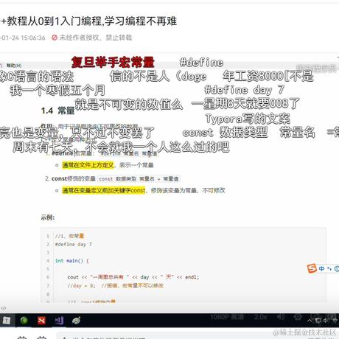Click the 未经作者授权，禁止转载 notice text
339x339 pixels.
[x=96, y=38]
